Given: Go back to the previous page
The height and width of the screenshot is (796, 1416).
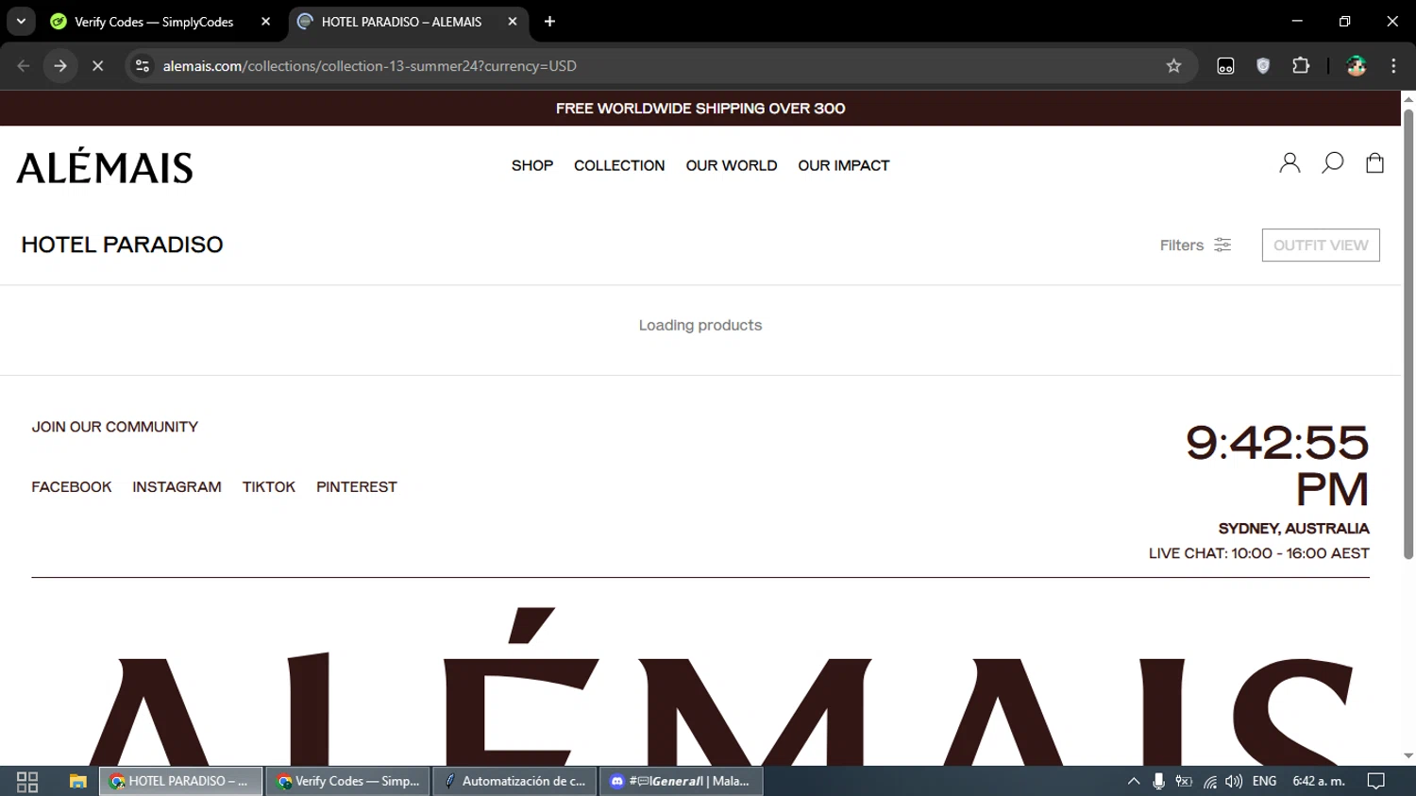Looking at the screenshot, I should click(x=24, y=66).
